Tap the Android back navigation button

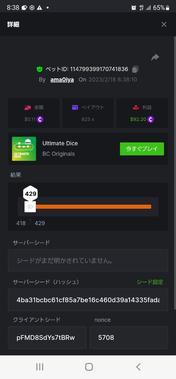pyautogui.click(x=138, y=367)
